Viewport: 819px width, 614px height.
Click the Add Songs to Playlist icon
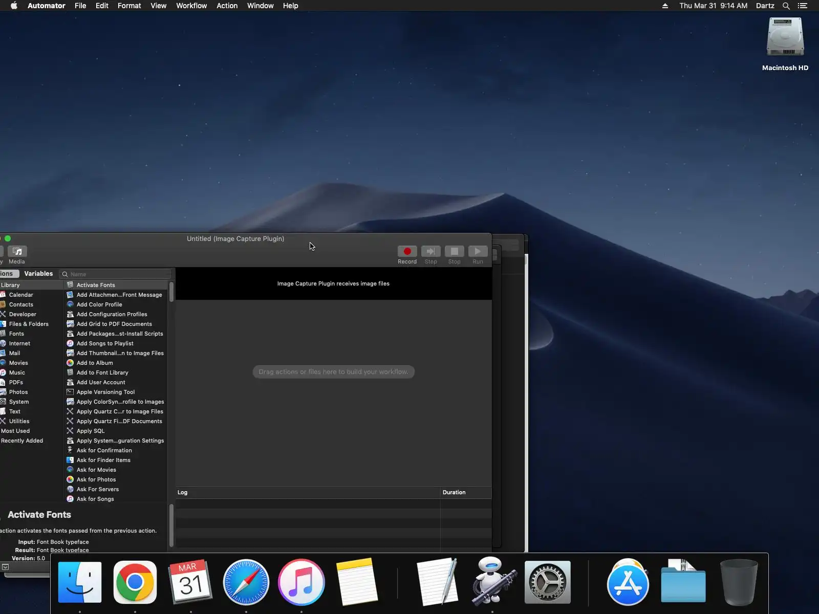pos(70,343)
